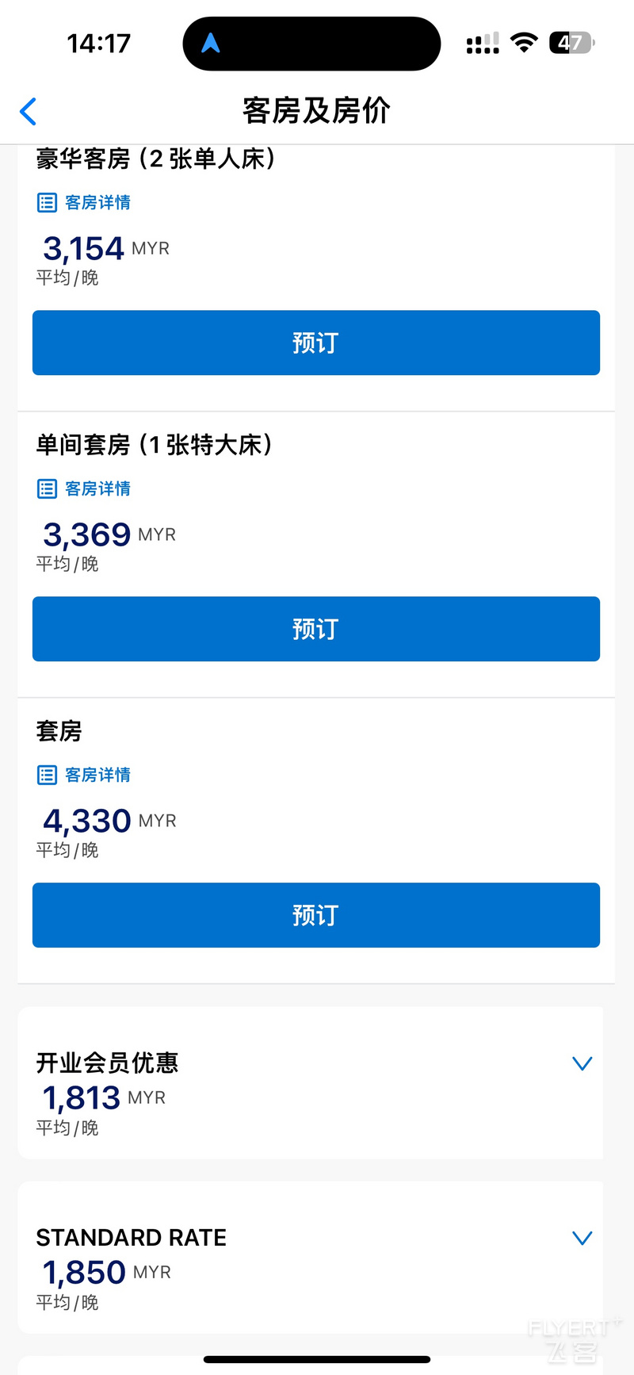Open the 开业会员优惠 rate card
Screen dimensions: 634x1375
(x=311, y=1083)
